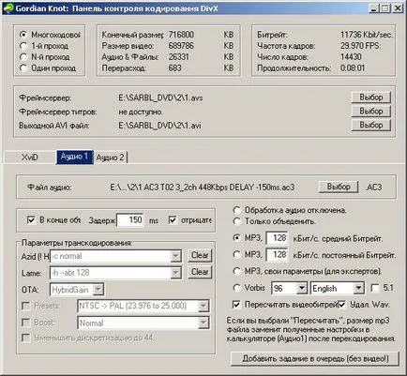The image size is (407, 376).
Task: Click the Аудио & Файлы value 26331
Action: [179, 57]
